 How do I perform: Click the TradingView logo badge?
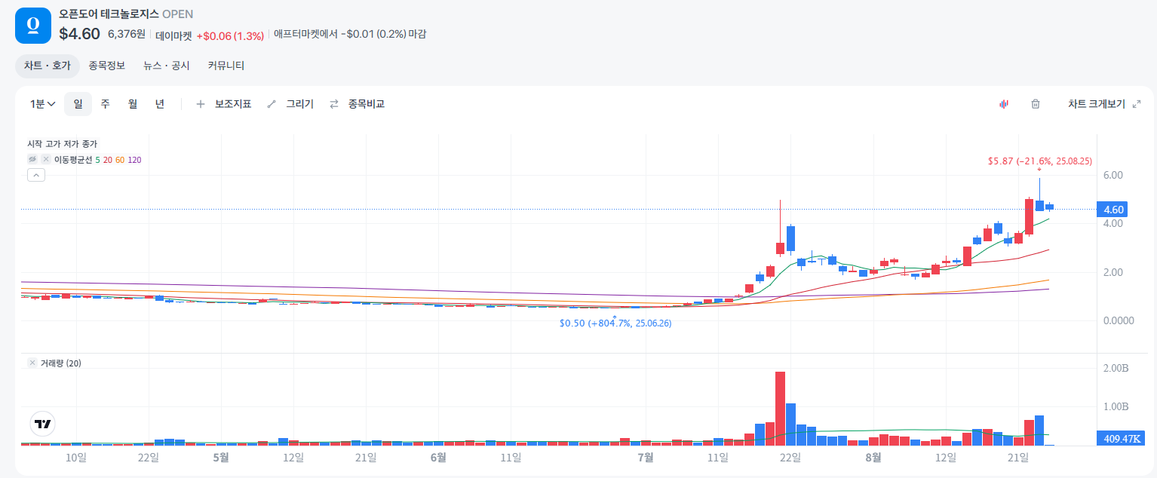tap(42, 424)
